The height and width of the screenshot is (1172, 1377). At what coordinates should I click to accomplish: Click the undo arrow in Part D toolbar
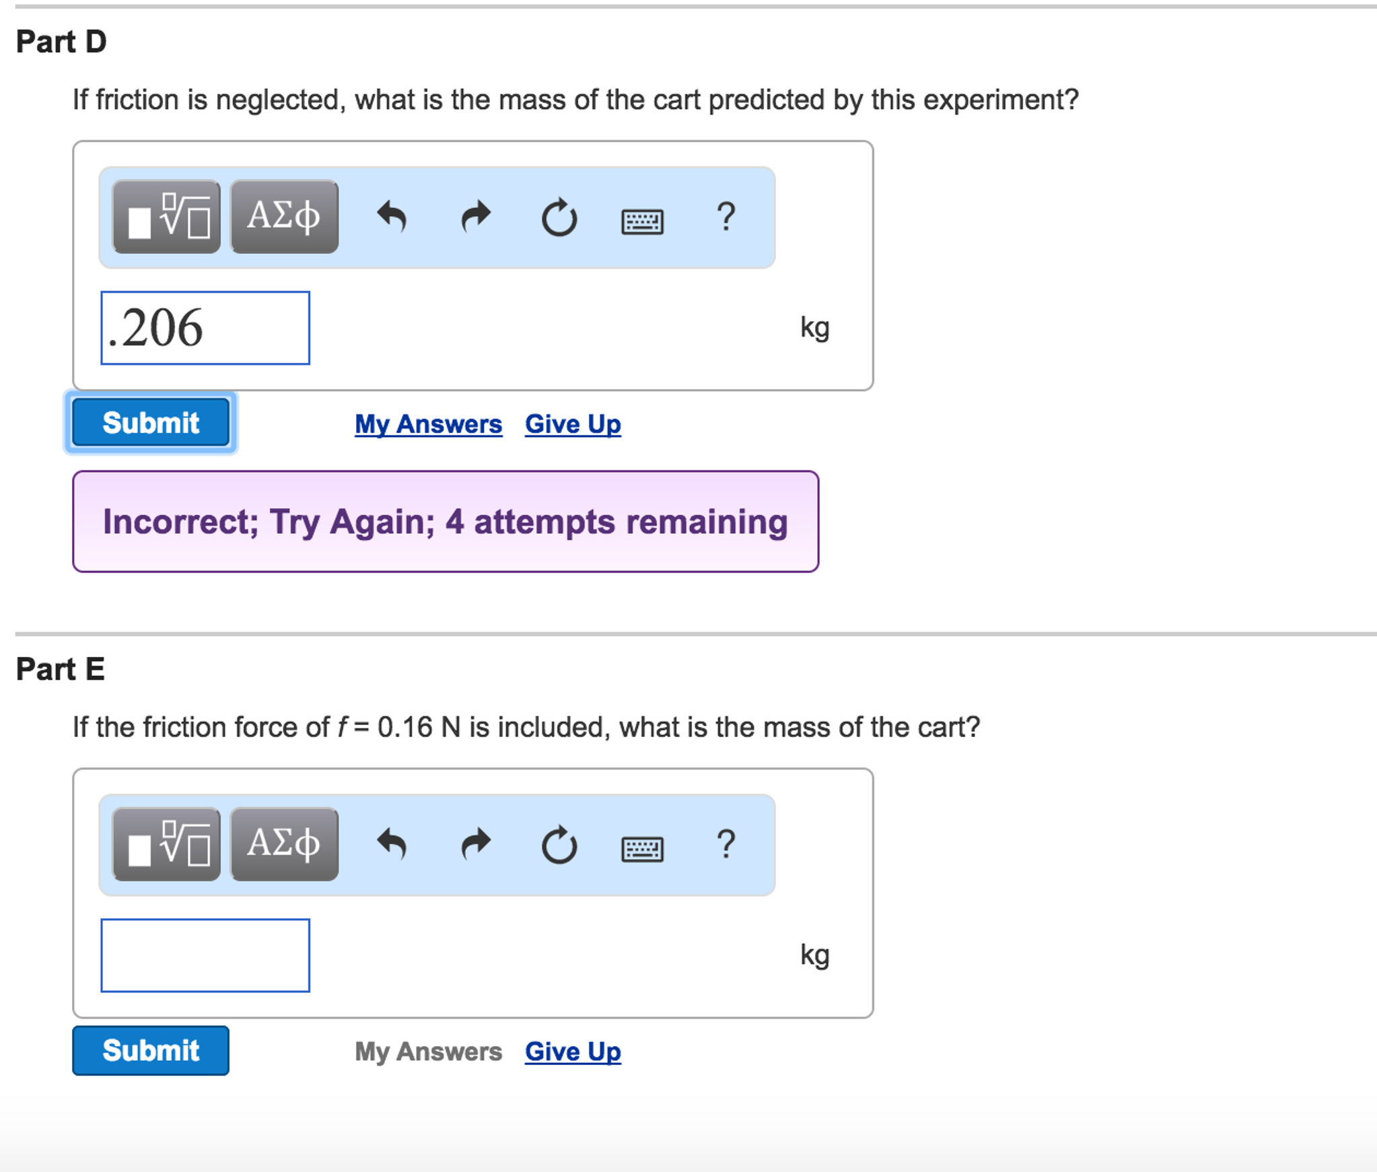(392, 217)
